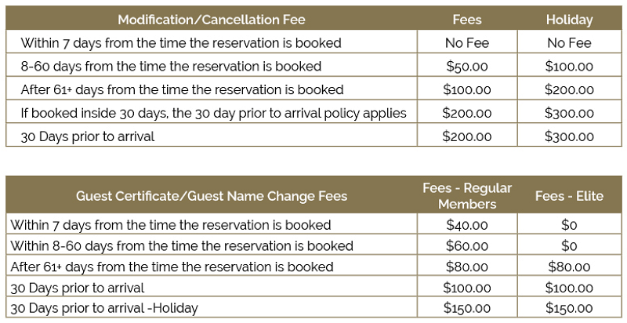This screenshot has height=323, width=627.
Task: Select the Holiday column header
Action: tap(570, 20)
